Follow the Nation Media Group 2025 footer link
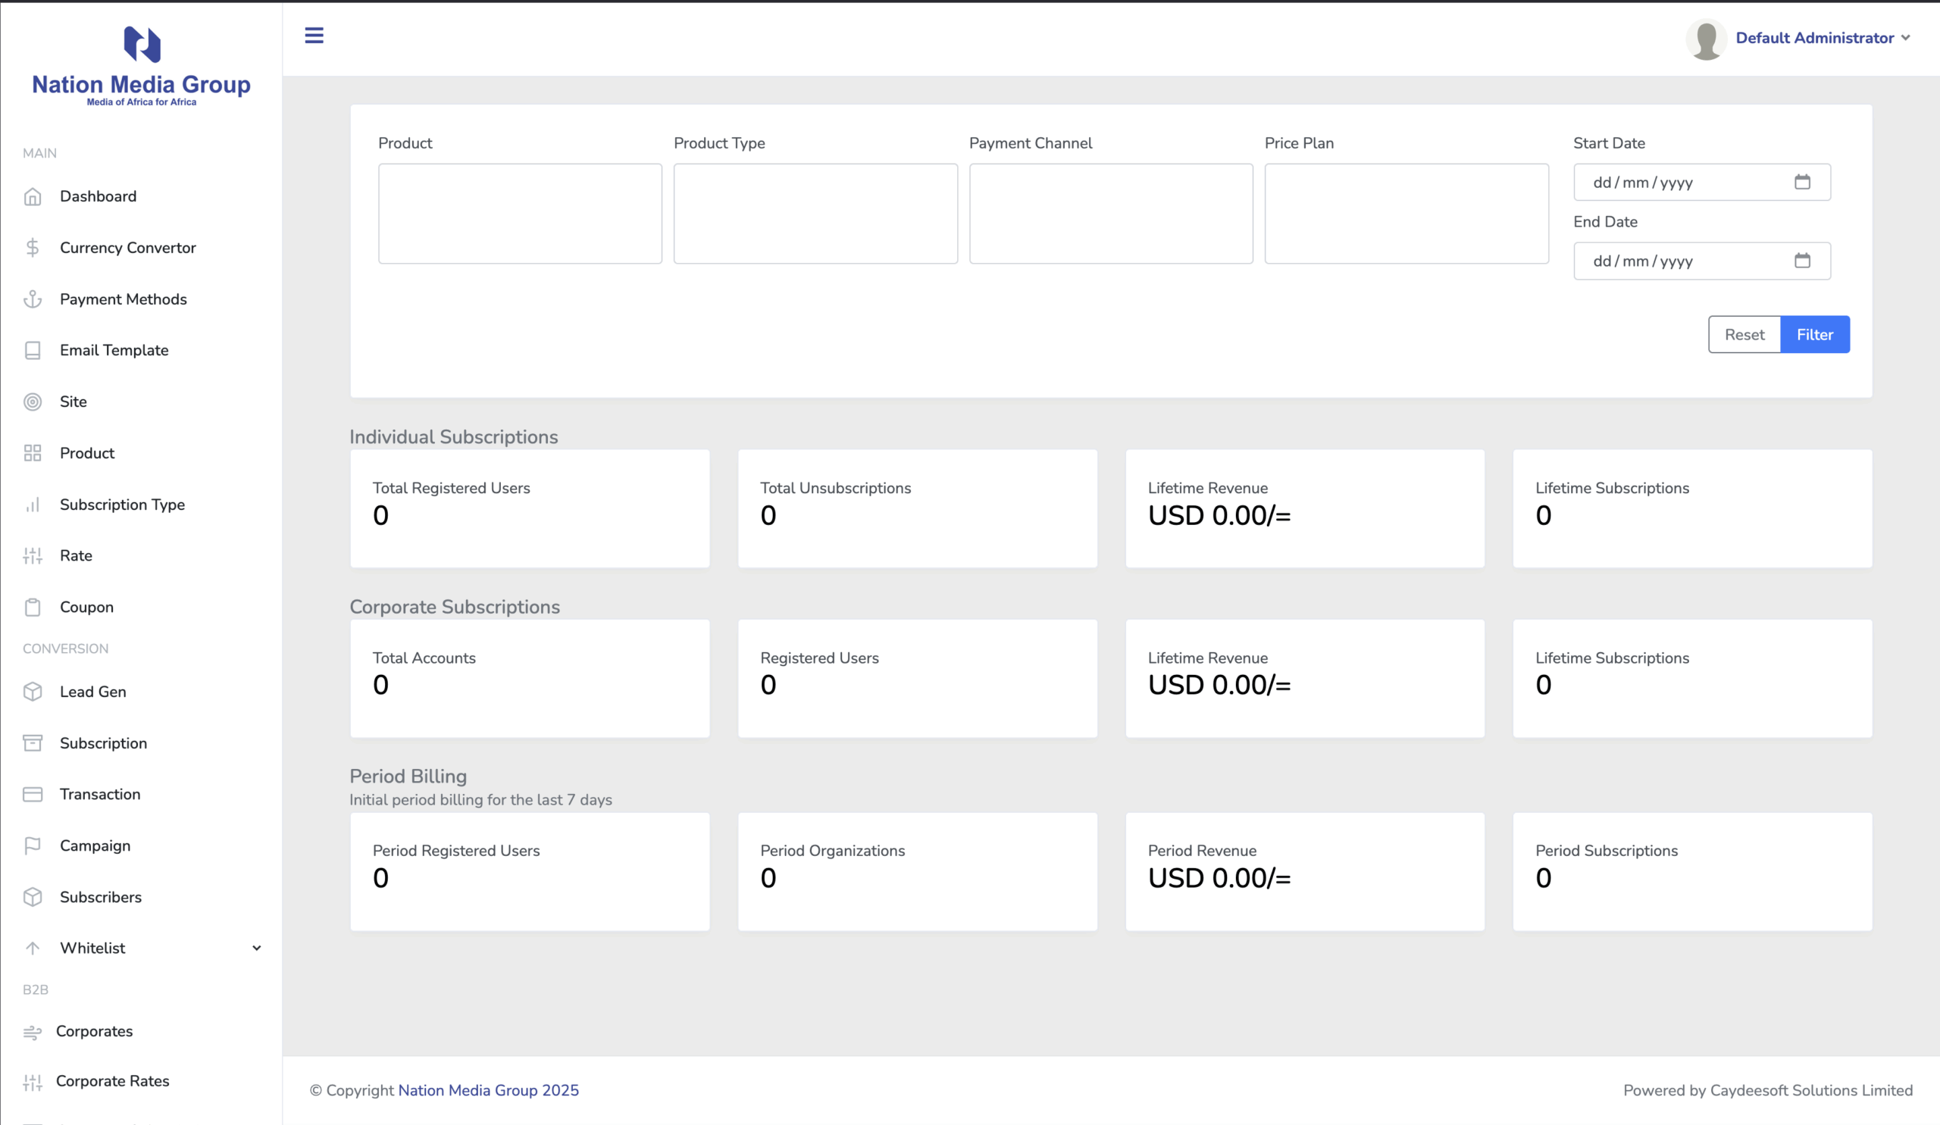 (x=488, y=1090)
